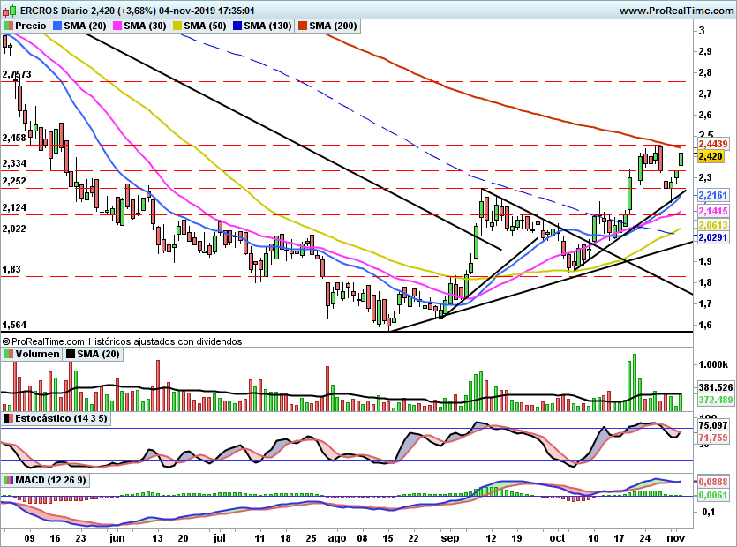Viewport: 737px width, 547px height.
Task: Select the SMA (20) blue color swatch
Action: click(57, 26)
